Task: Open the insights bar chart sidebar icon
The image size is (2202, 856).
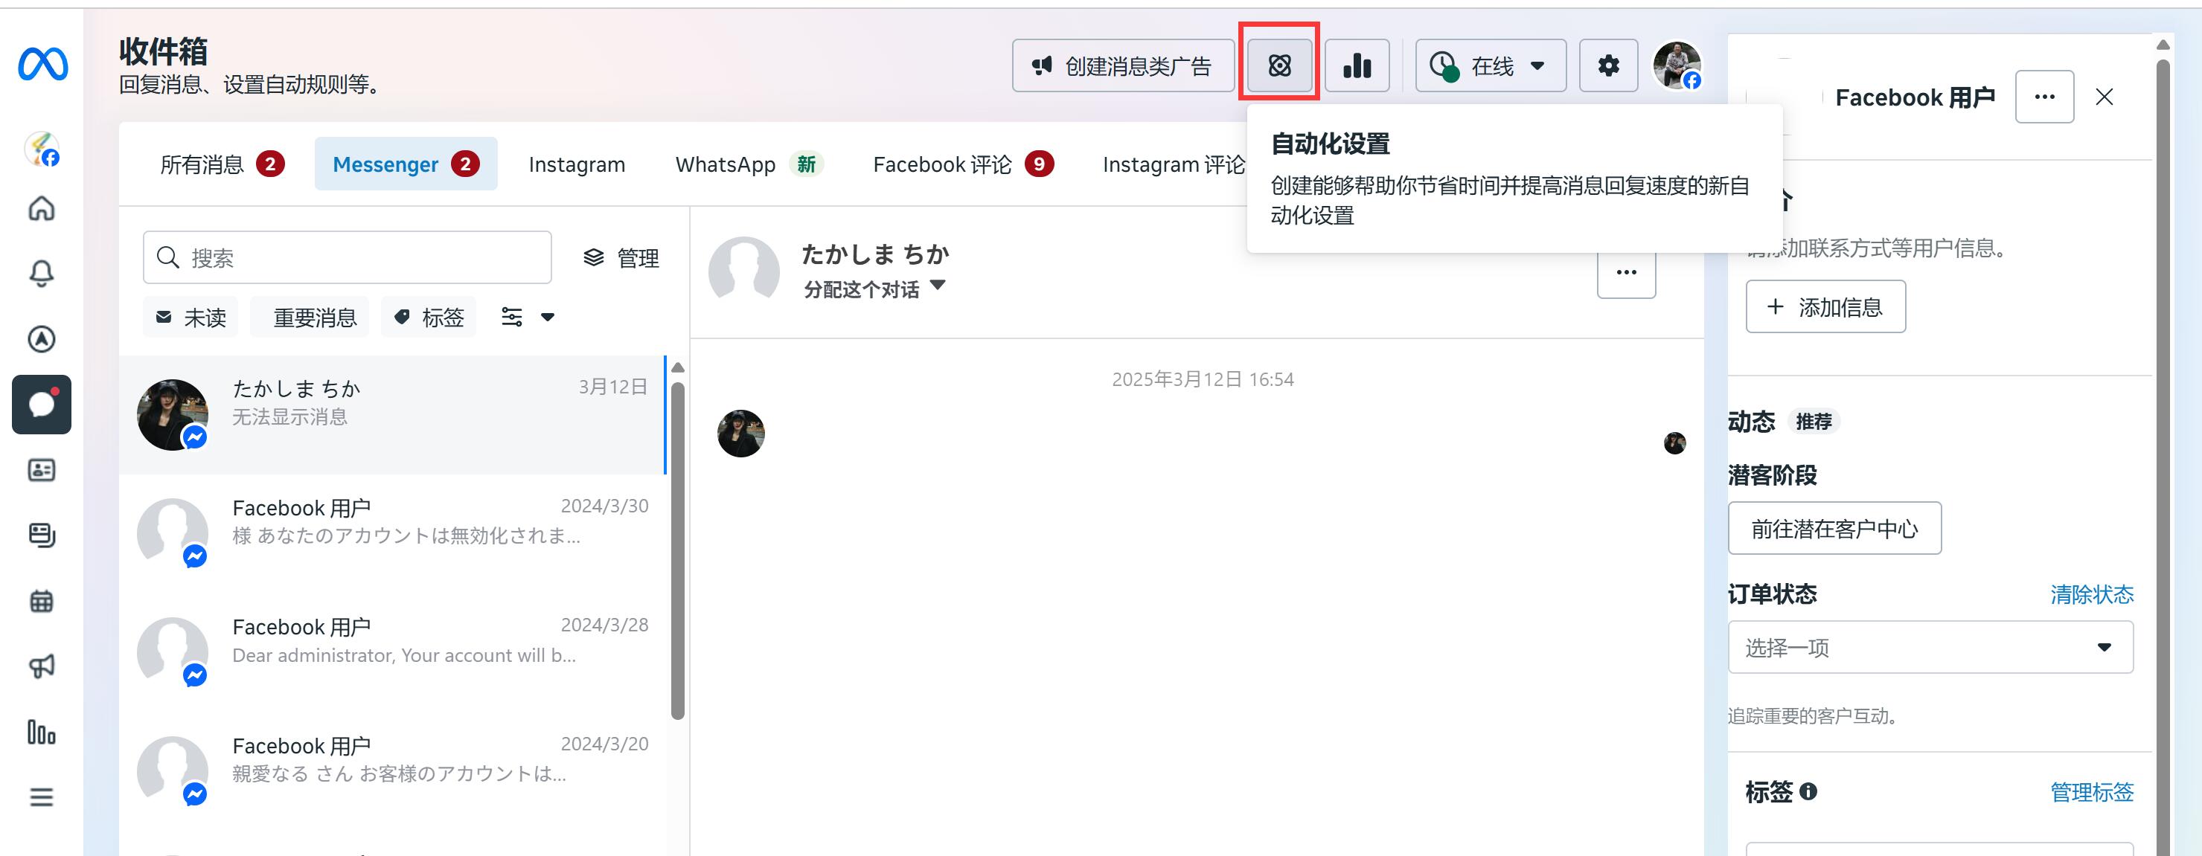Action: click(42, 732)
